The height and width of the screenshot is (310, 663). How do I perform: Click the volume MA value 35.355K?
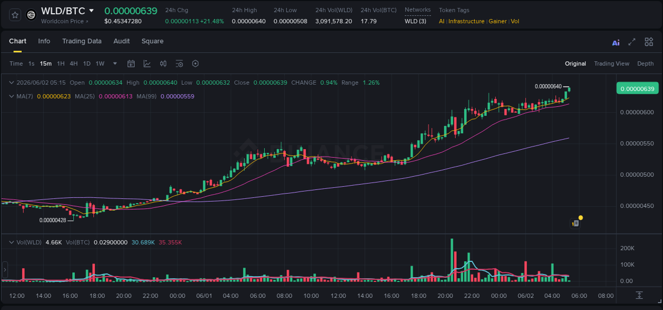pyautogui.click(x=170, y=242)
